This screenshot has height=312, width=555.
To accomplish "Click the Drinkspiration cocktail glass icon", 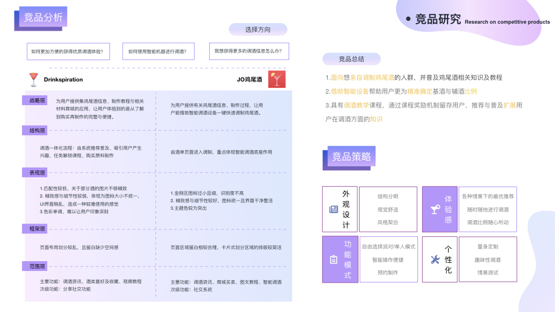I will (34, 80).
